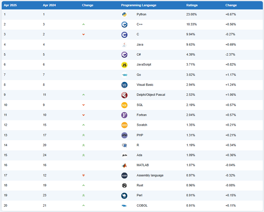
Task: Click the yellow JavaScript JS icon
Action: pyautogui.click(x=124, y=65)
